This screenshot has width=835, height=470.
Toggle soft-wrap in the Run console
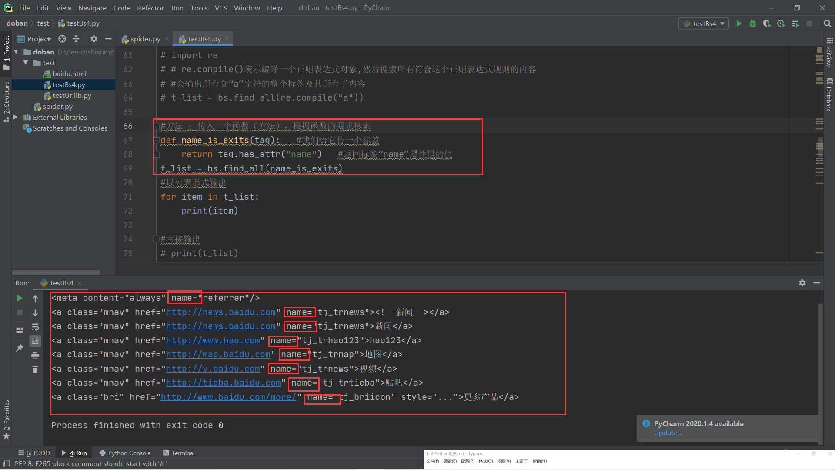click(x=35, y=327)
